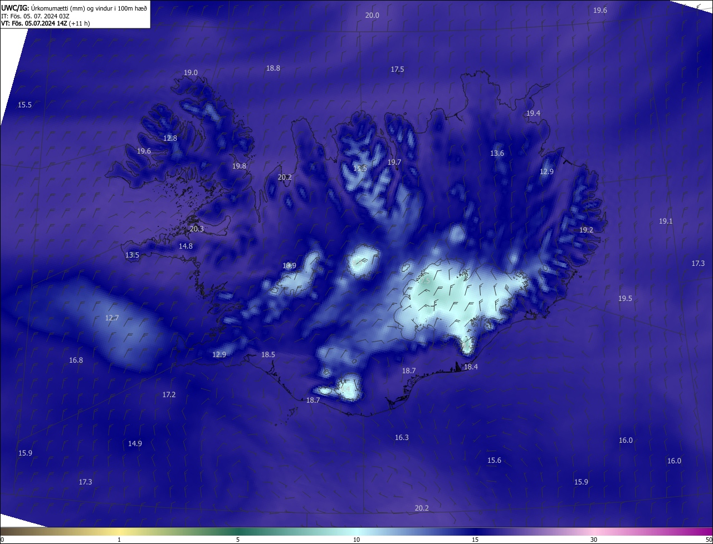
Task: Click the 18.8 value label
Action: [x=273, y=68]
